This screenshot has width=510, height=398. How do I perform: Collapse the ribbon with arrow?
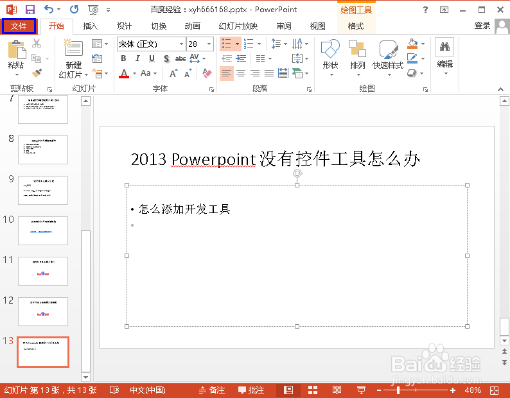pyautogui.click(x=500, y=89)
